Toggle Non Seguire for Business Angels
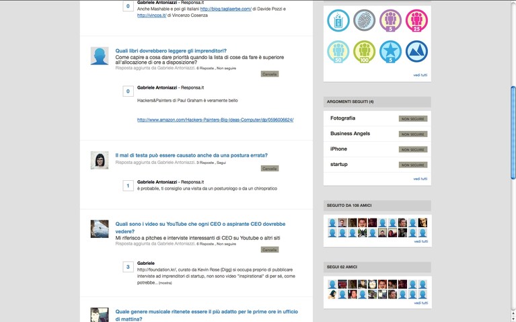Screen dimensions: 516x322 tap(412, 134)
